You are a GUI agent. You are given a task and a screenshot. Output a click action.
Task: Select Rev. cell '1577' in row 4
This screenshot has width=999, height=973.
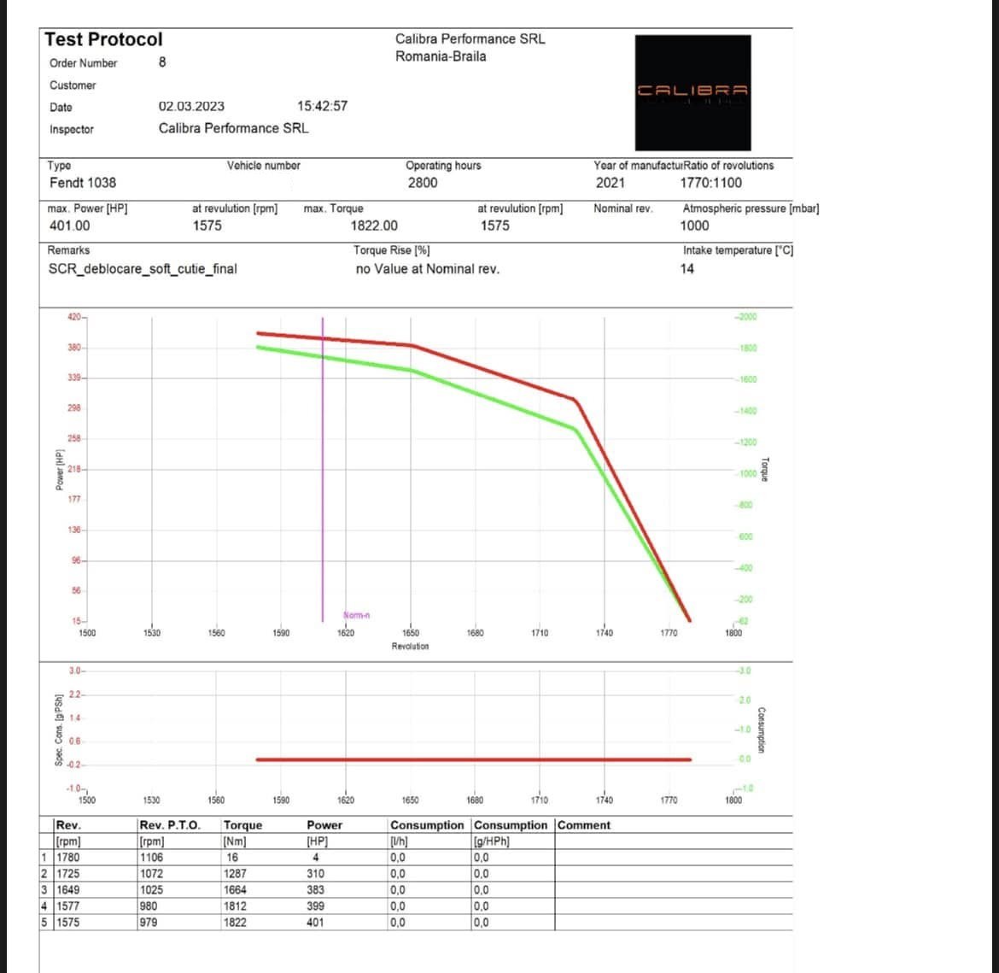[x=68, y=906]
